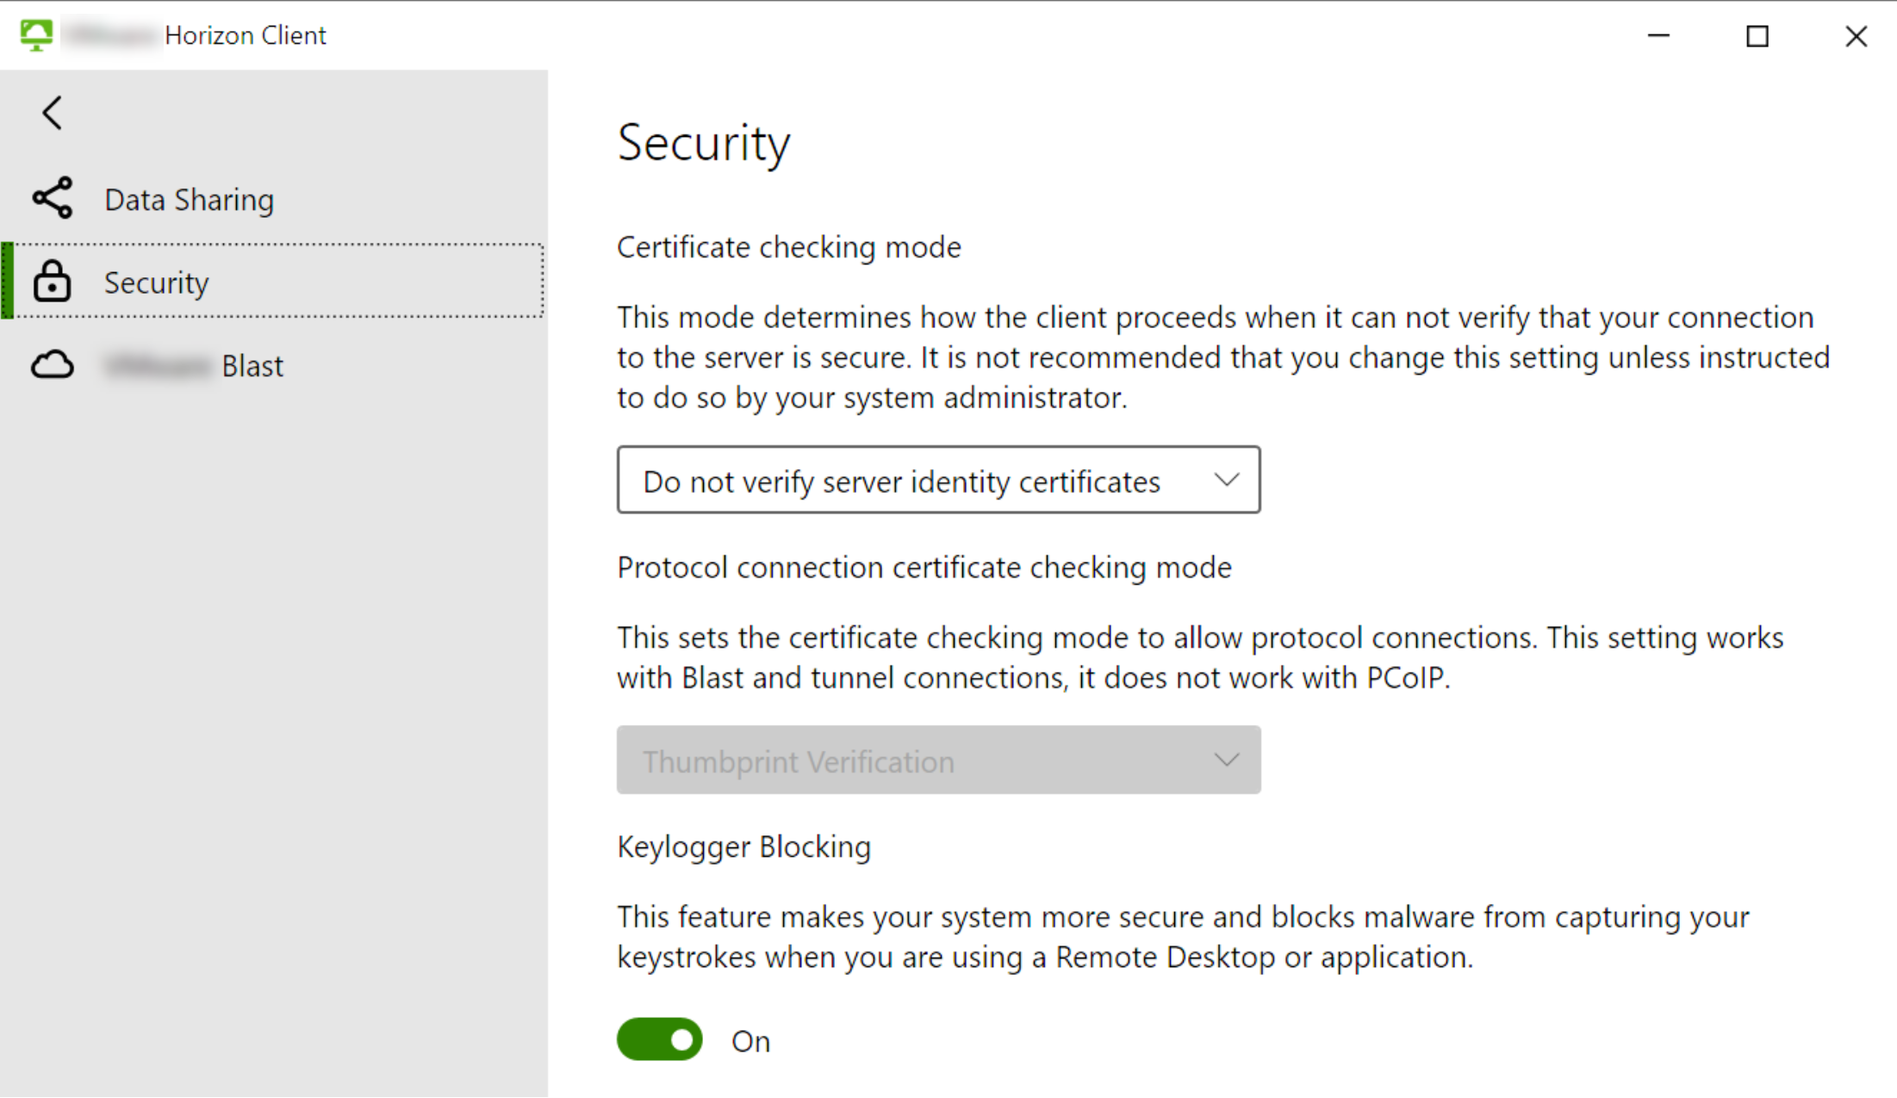Screen dimensions: 1897x1098
Task: Go back using the back arrow
Action: click(x=53, y=113)
